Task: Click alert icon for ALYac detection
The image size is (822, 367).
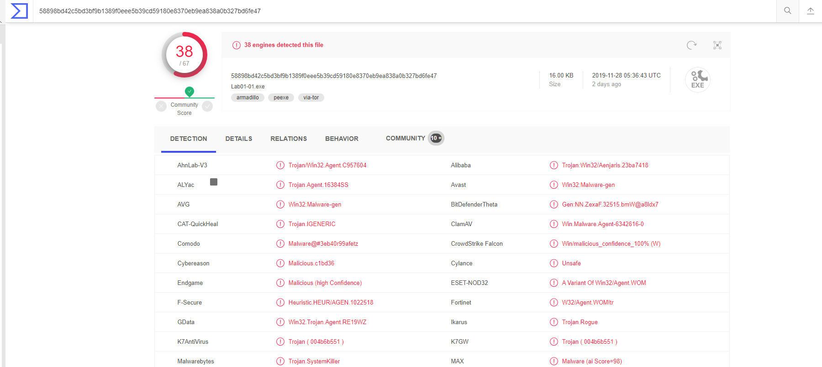Action: (280, 185)
